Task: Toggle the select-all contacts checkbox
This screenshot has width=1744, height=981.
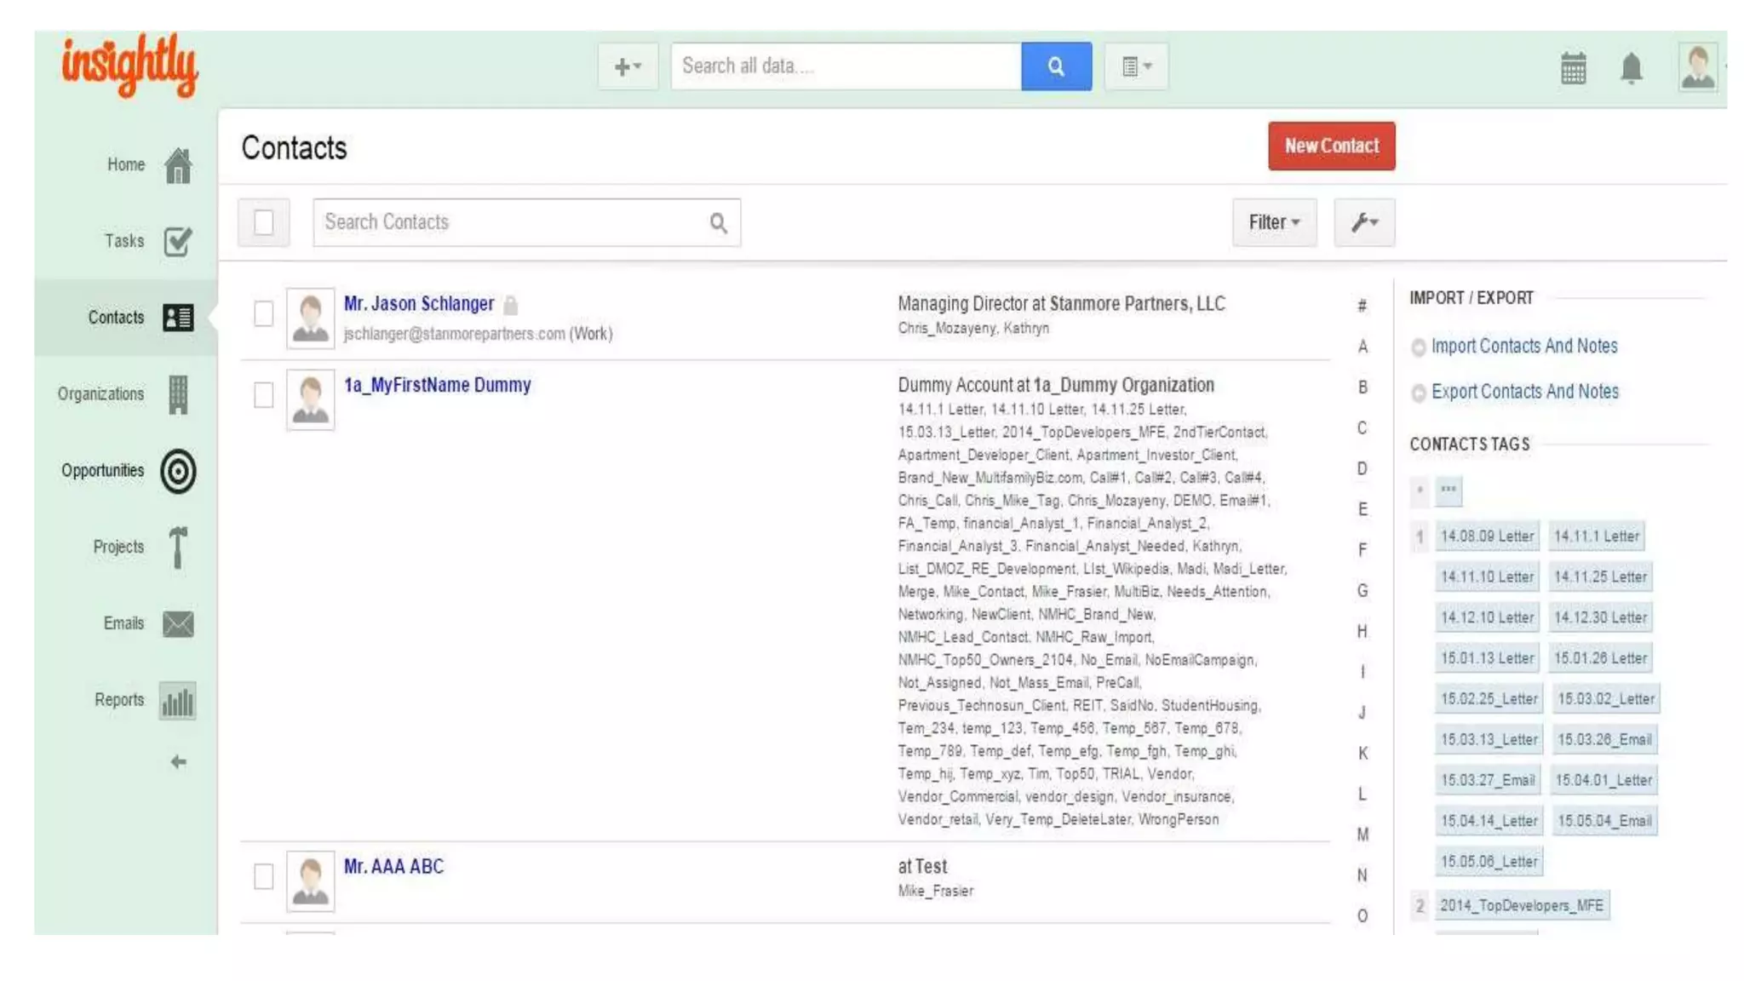Action: (x=264, y=223)
